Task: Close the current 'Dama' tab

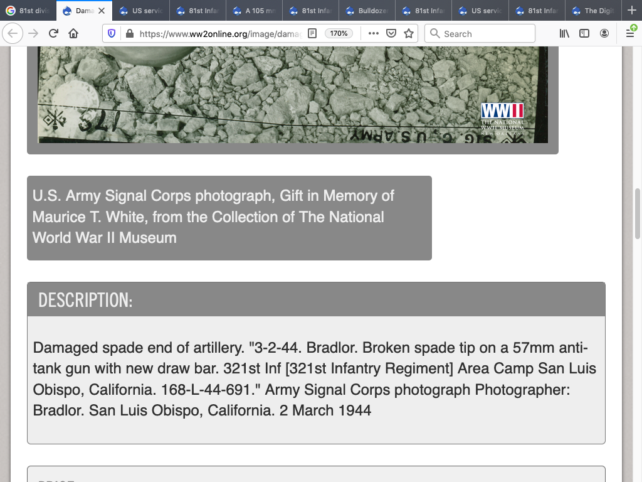Action: click(x=102, y=11)
